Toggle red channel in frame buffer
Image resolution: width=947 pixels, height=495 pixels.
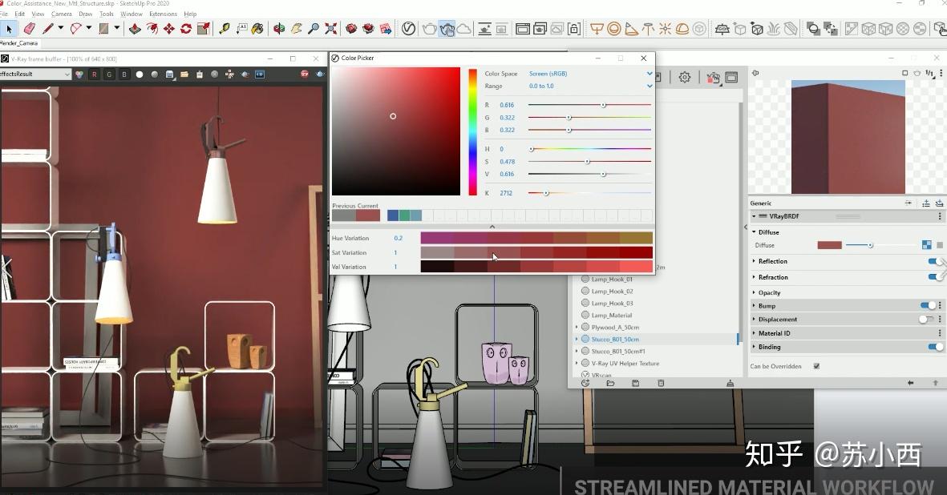coord(94,74)
